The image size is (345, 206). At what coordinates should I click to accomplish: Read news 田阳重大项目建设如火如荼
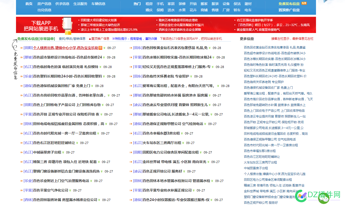(99, 20)
